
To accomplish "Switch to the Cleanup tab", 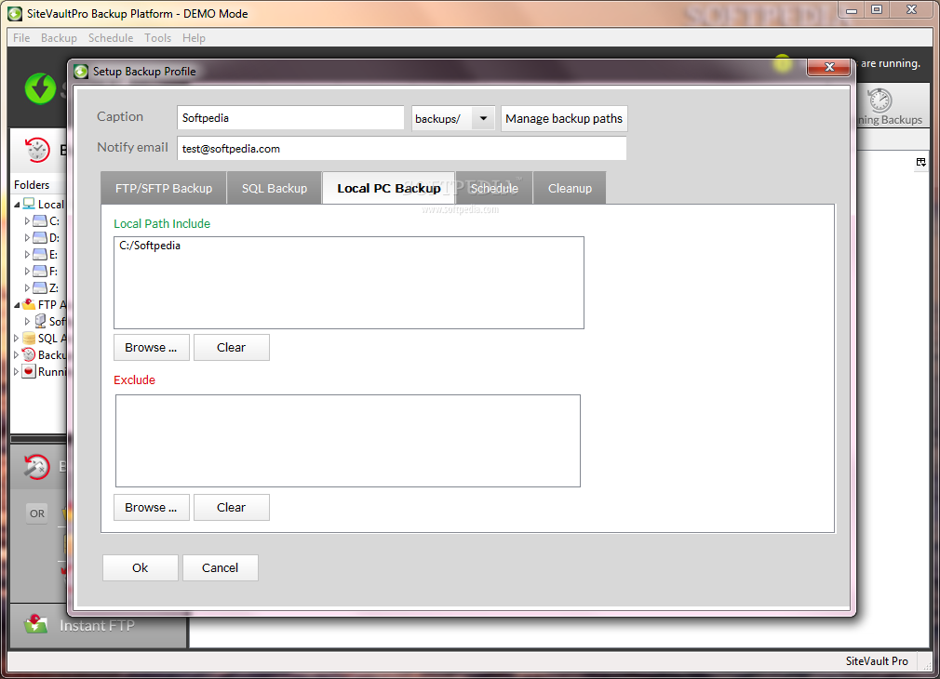I will click(x=570, y=188).
